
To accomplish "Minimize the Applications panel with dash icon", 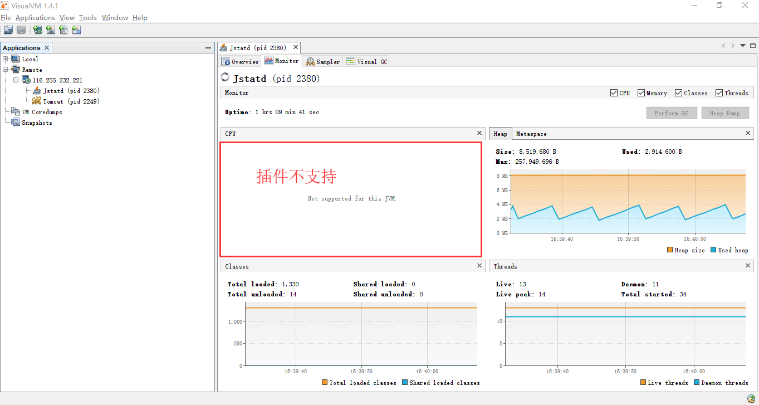I will [x=208, y=48].
